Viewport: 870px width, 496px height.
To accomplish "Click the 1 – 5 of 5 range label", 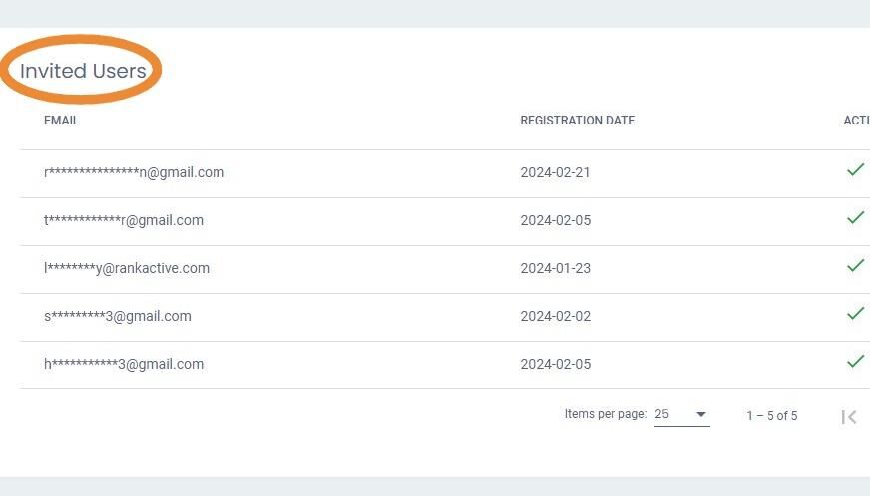I will pos(772,416).
